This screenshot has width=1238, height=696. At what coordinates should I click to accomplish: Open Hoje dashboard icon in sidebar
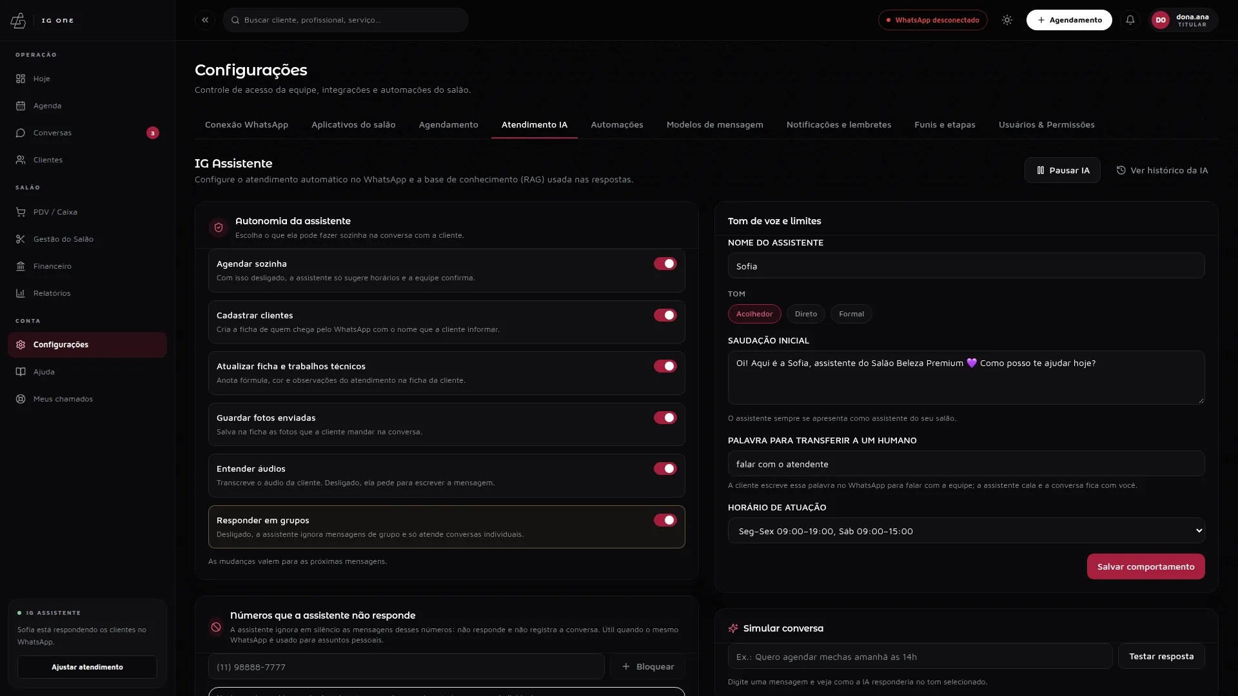[x=21, y=79]
